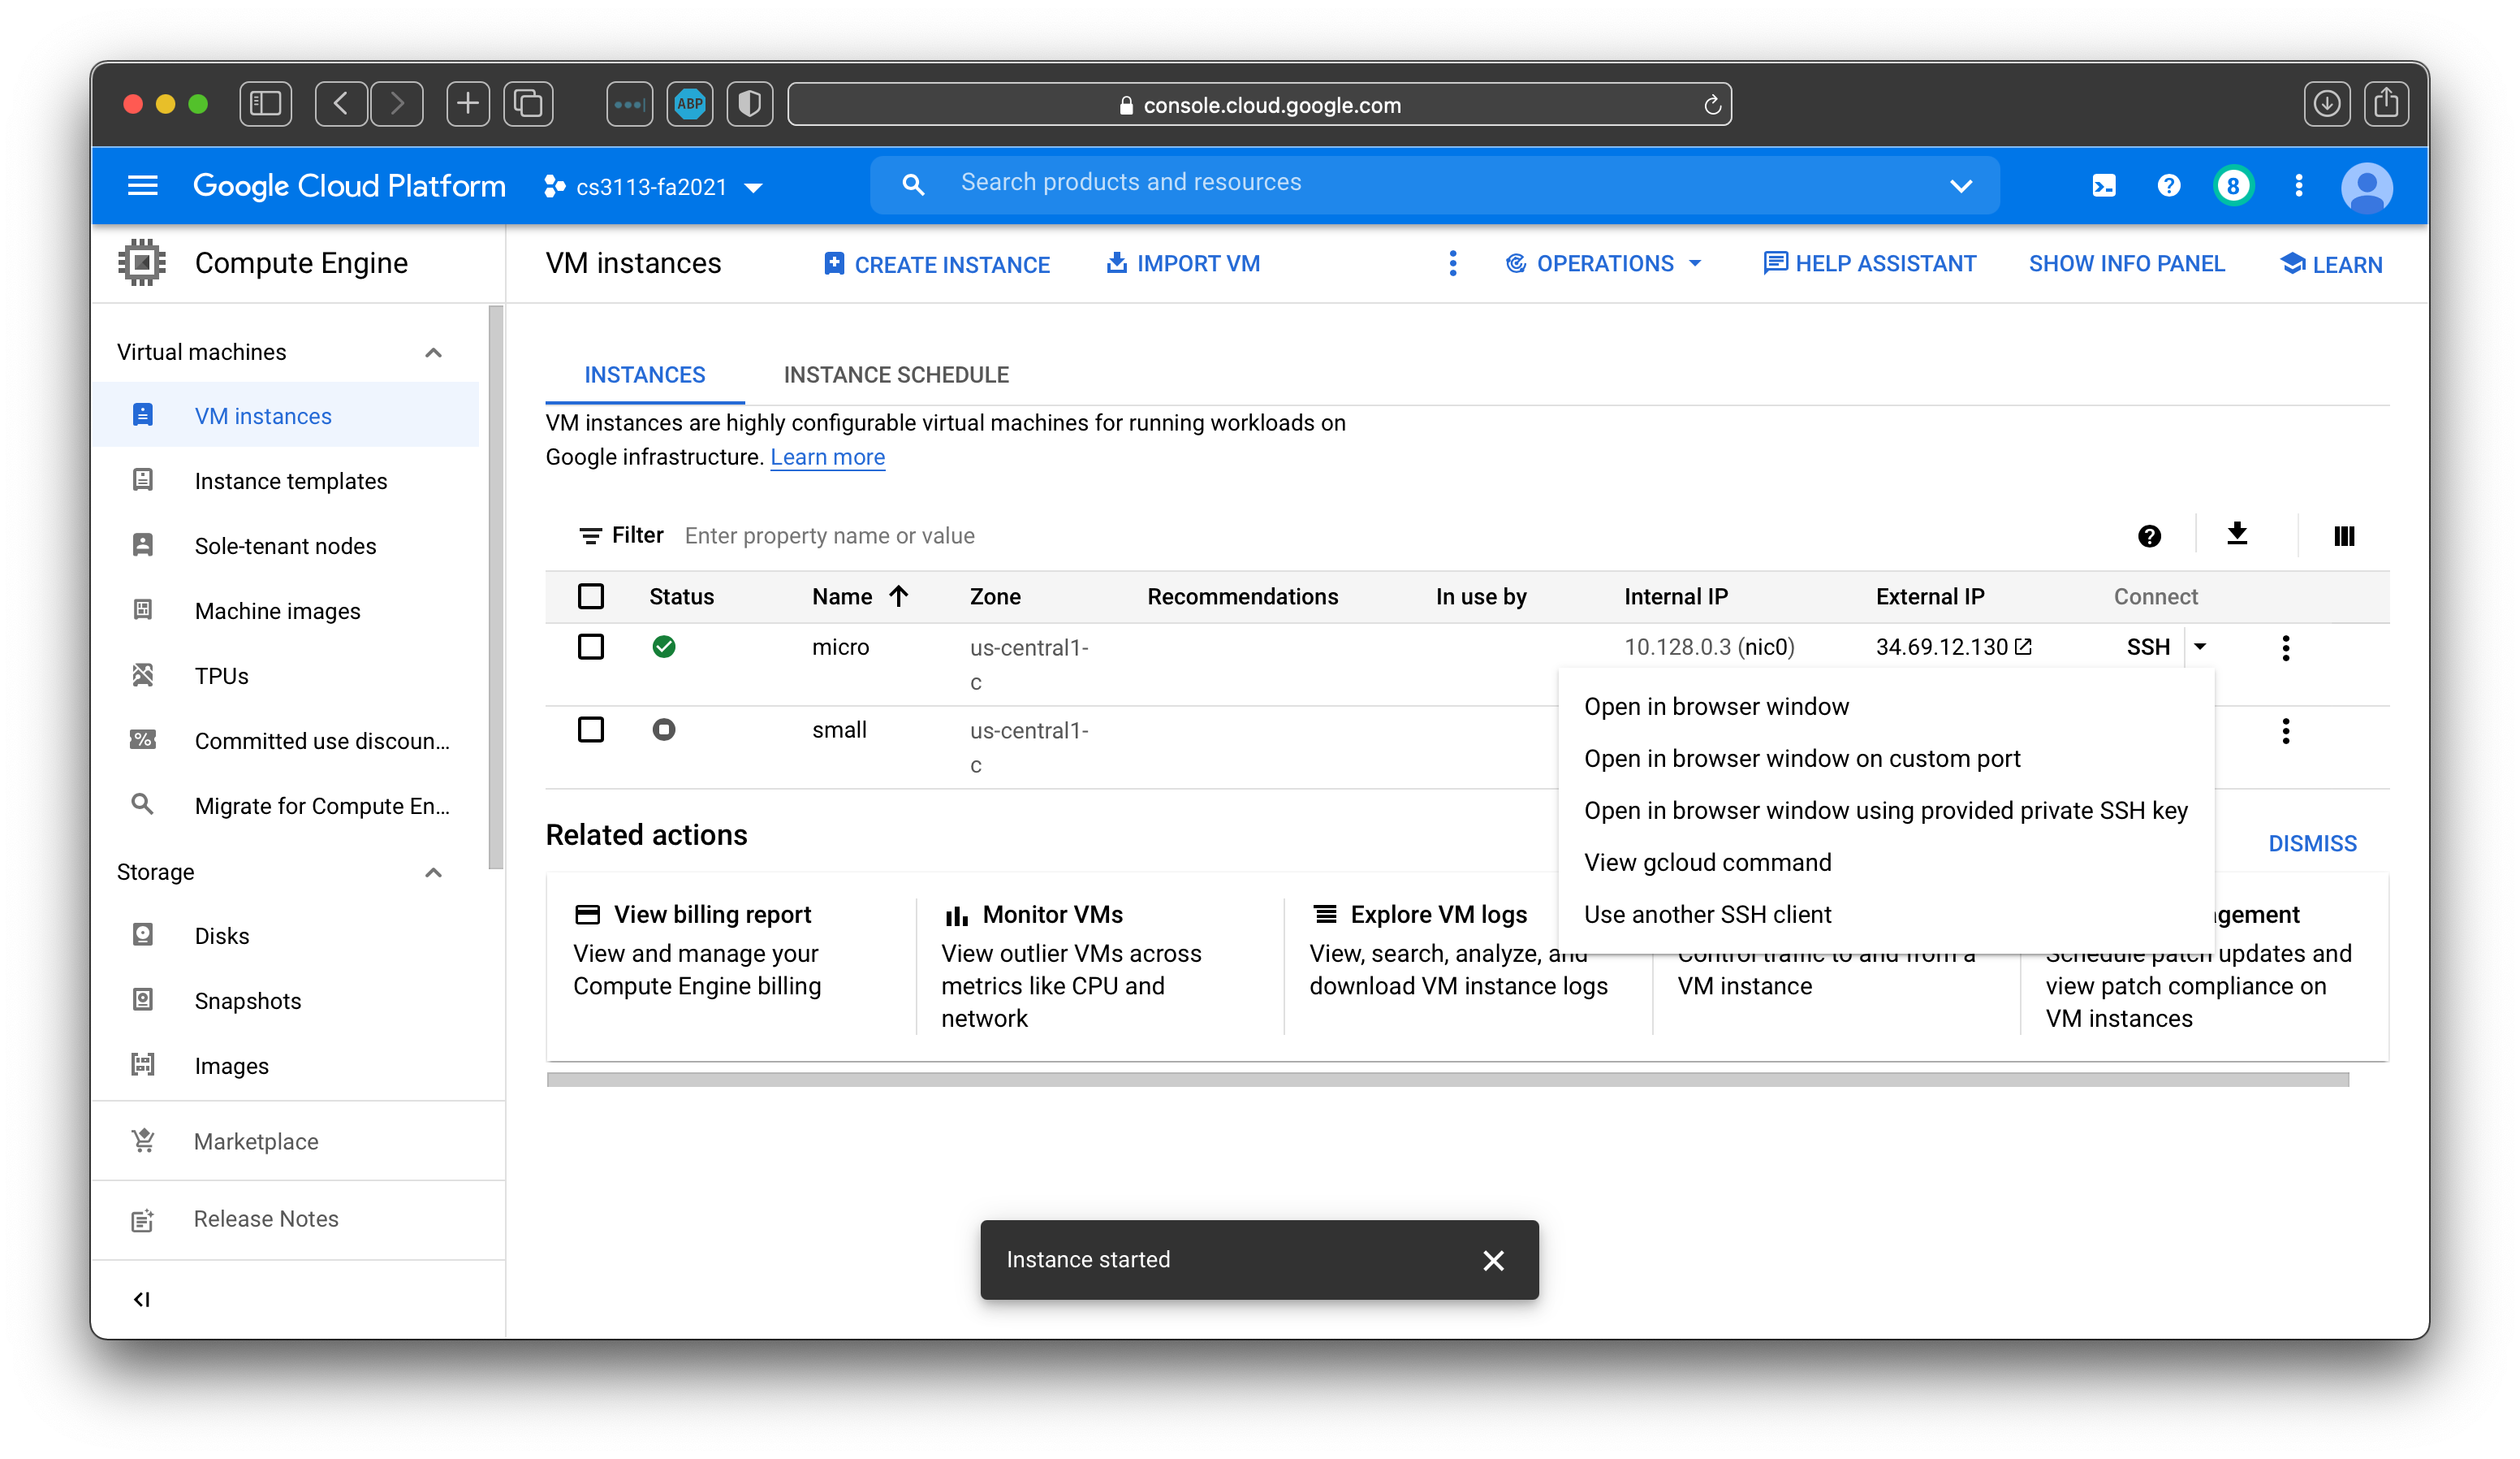Viewport: 2520px width, 1459px height.
Task: Click the Machine images sidebar icon
Action: click(x=143, y=609)
